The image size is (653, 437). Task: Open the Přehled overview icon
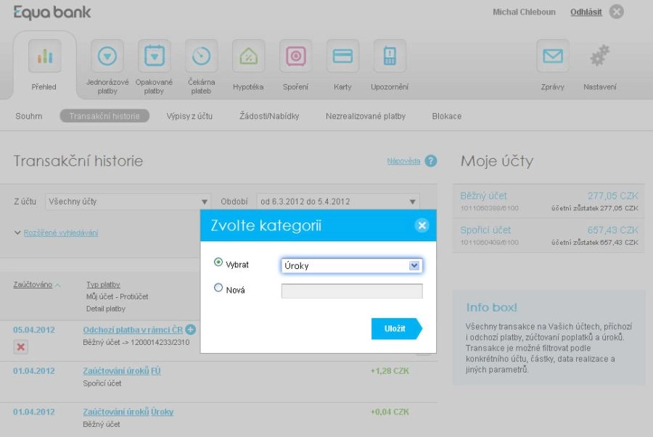click(44, 57)
